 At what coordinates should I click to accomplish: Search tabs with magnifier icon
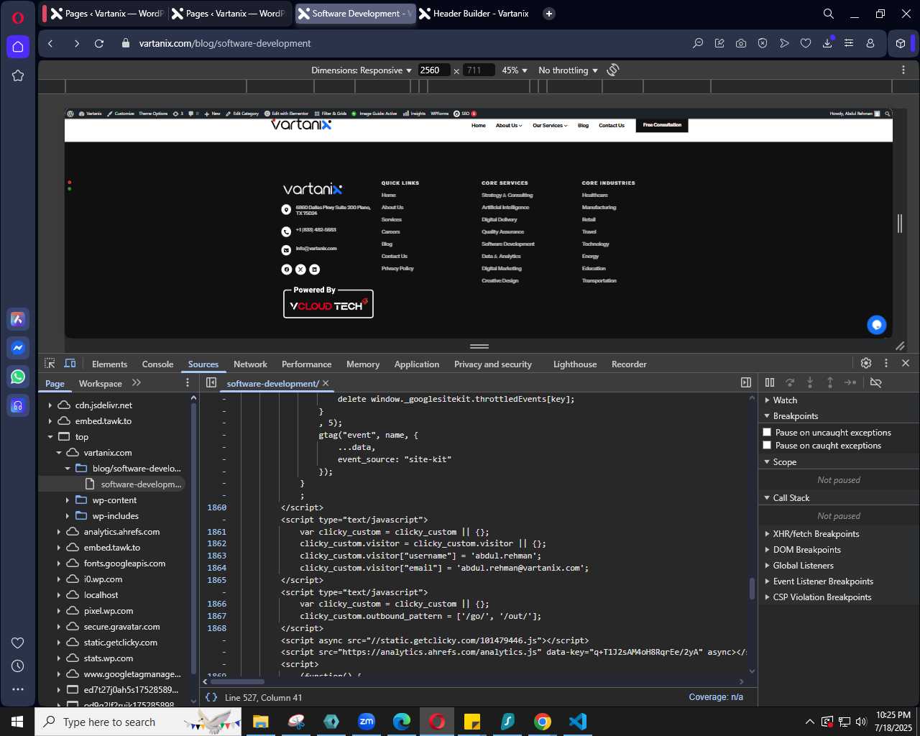coord(829,14)
